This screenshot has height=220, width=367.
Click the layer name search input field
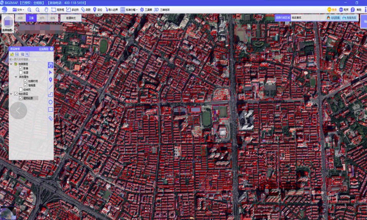tap(28, 60)
